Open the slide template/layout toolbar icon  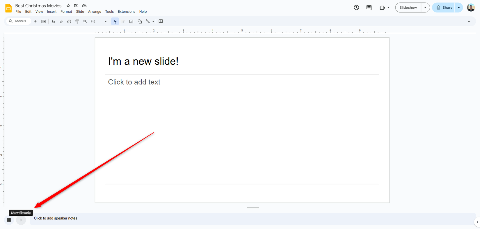coord(44,21)
